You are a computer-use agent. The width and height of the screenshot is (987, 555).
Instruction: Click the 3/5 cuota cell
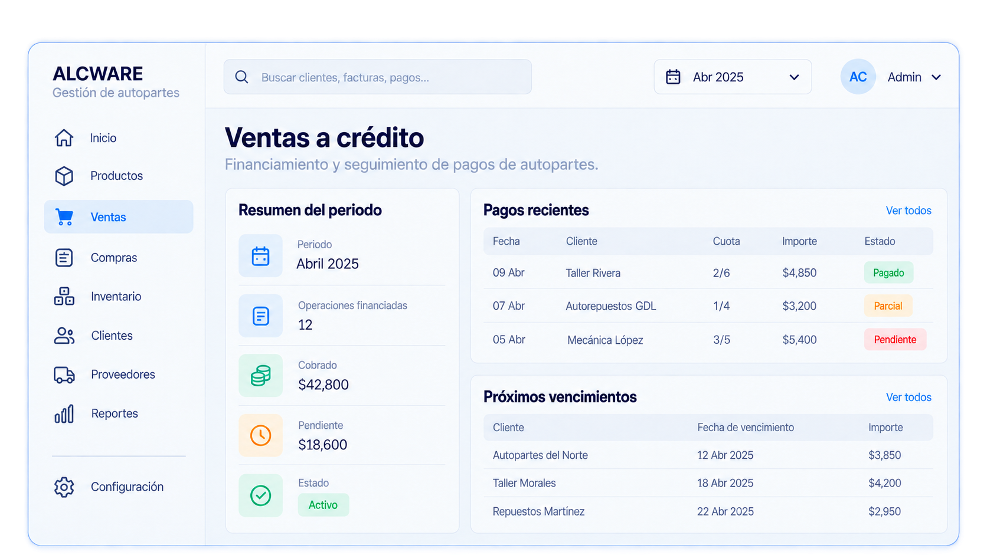click(x=721, y=340)
